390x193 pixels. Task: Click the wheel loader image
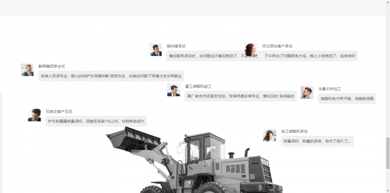(x=194, y=160)
